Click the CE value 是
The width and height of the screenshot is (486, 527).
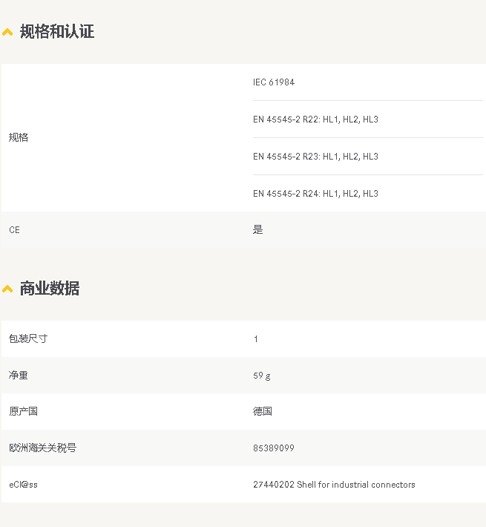258,230
